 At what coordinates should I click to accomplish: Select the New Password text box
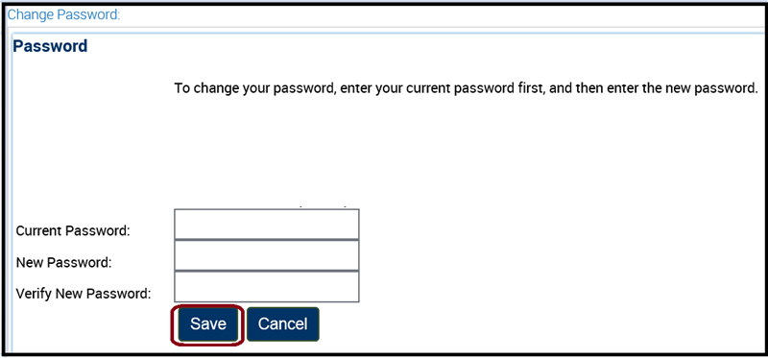[267, 255]
